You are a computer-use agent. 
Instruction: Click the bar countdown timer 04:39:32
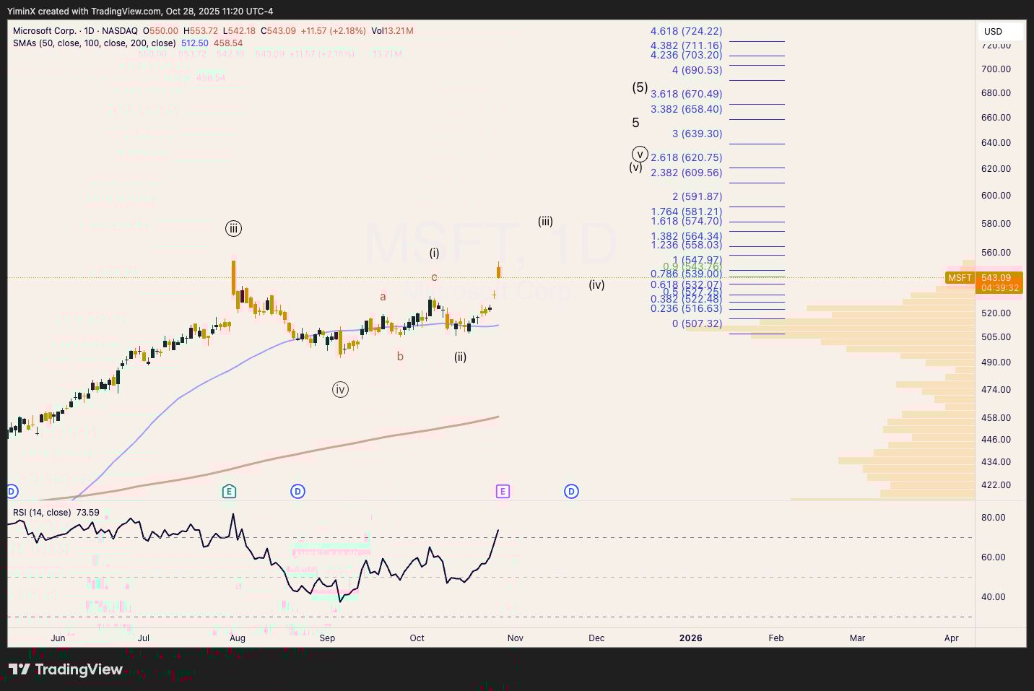click(1000, 288)
